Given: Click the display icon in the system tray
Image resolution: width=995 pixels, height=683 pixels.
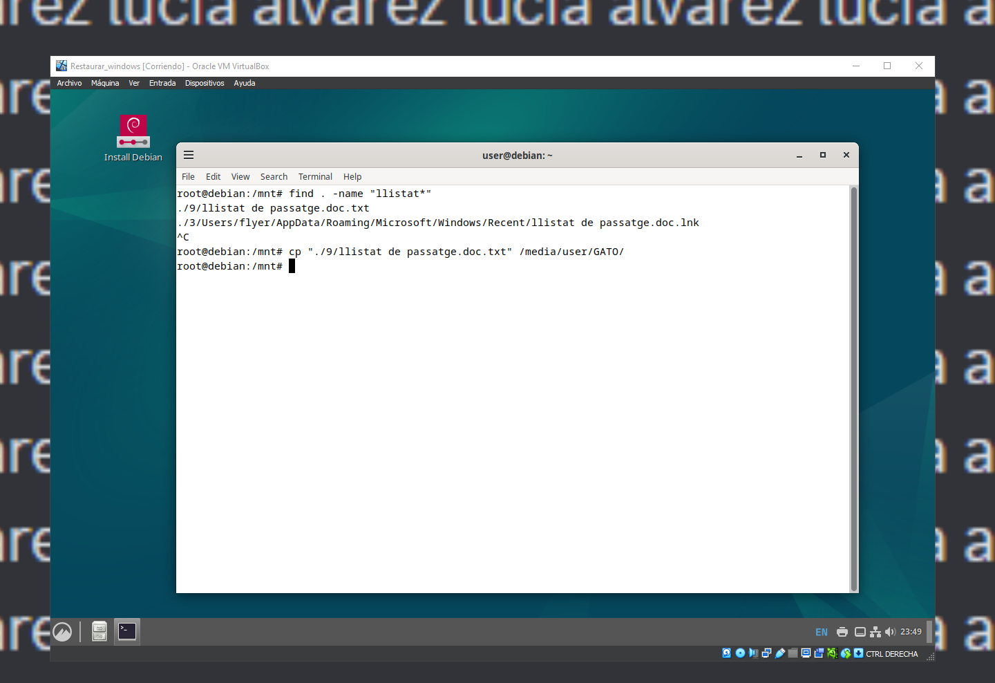Looking at the screenshot, I should [860, 631].
